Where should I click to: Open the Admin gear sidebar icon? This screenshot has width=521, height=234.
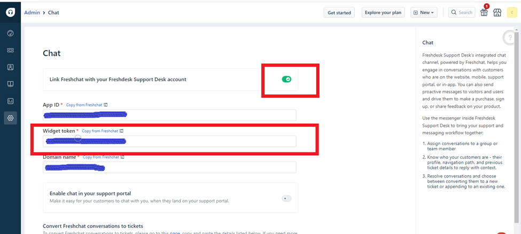tap(10, 118)
